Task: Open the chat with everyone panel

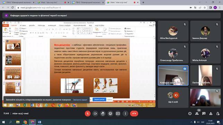Action: point(204,114)
